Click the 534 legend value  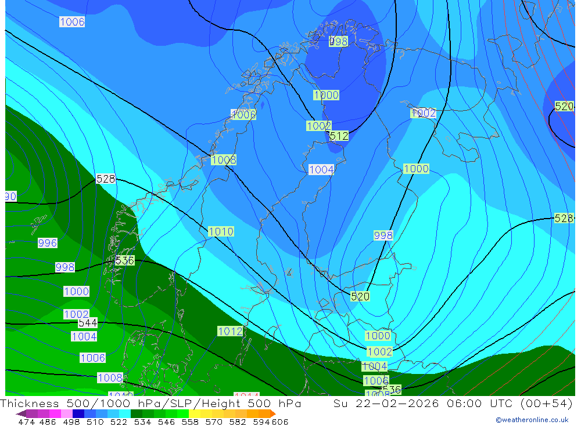pyautogui.click(x=143, y=422)
